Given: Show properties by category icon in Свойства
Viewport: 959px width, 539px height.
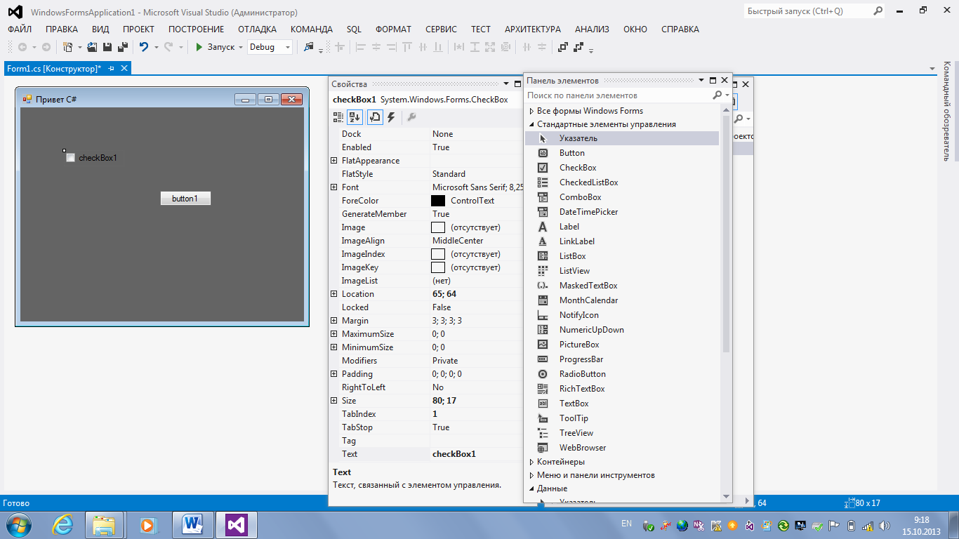Looking at the screenshot, I should [x=338, y=117].
